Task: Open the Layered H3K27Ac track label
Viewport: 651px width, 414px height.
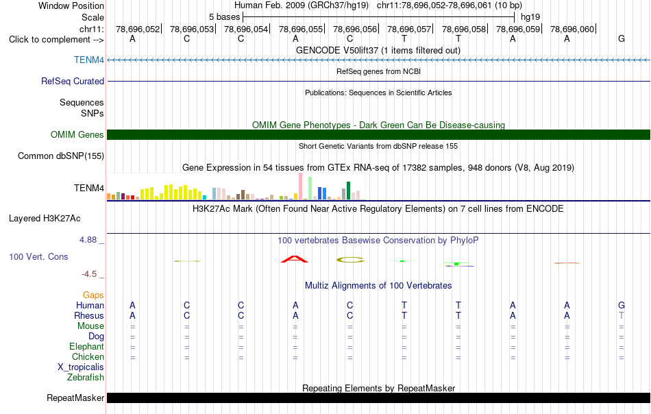Action: pos(45,219)
